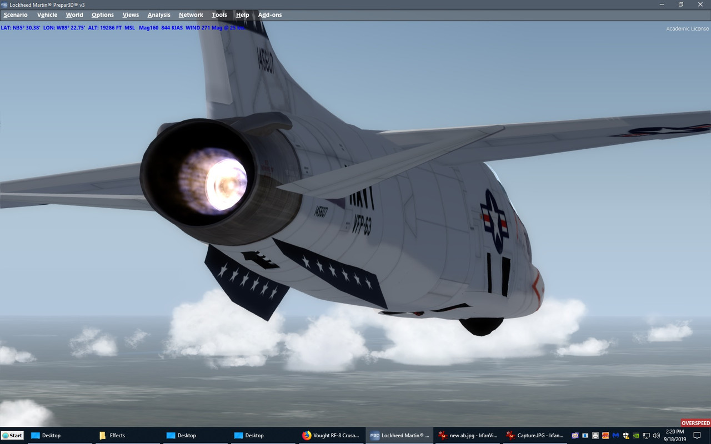Open the Options menu
This screenshot has width=711, height=444.
(103, 15)
